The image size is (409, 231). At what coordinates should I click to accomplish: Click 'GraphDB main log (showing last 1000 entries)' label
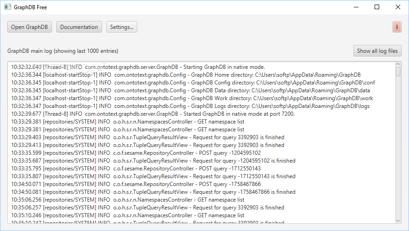pyautogui.click(x=63, y=51)
